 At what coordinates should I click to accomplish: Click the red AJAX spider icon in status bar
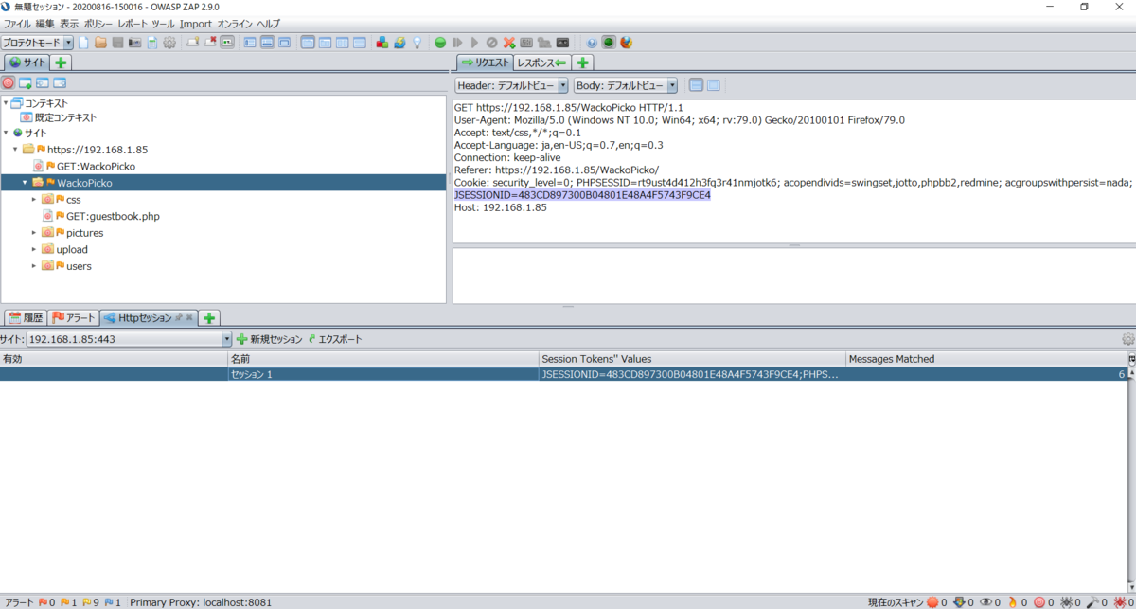tap(1118, 601)
